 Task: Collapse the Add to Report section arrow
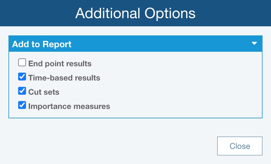[254, 44]
